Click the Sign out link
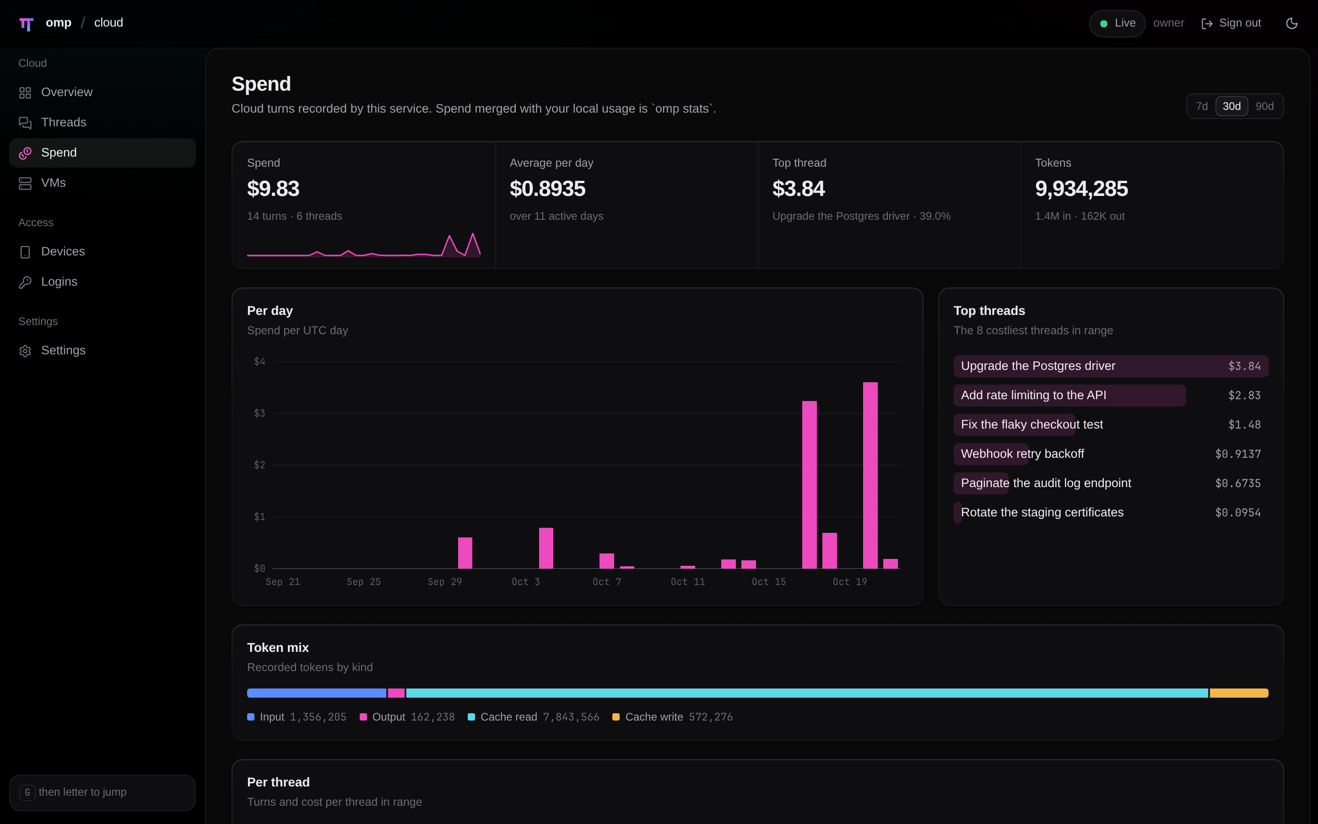 pyautogui.click(x=1231, y=23)
